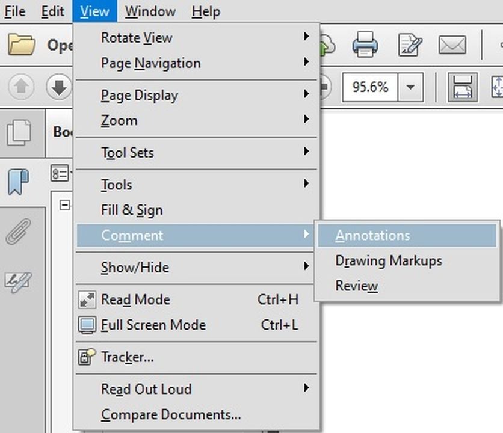The image size is (503, 433).
Task: Select Review in the Comment submenu
Action: (356, 286)
